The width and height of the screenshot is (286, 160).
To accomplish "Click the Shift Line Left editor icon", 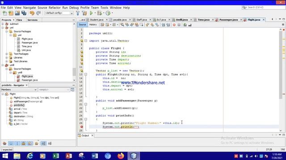I will [x=163, y=25].
